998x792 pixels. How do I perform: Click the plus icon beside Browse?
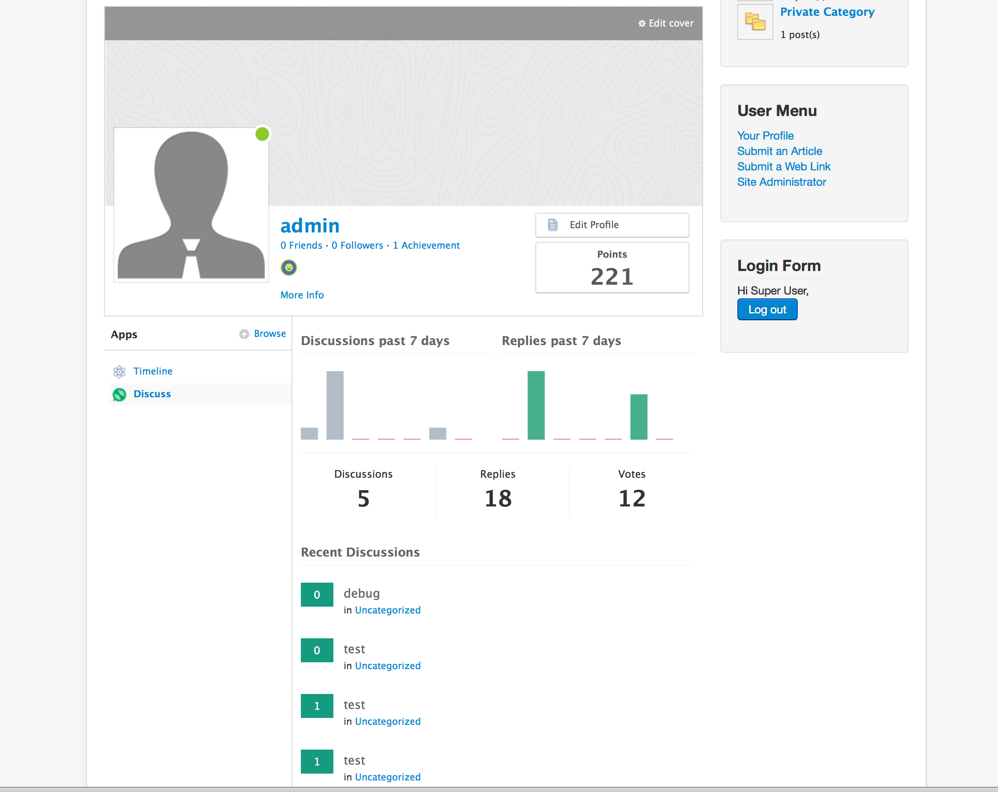(x=244, y=334)
